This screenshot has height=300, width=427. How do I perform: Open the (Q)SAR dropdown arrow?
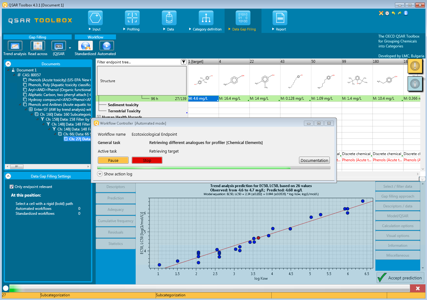coord(70,48)
